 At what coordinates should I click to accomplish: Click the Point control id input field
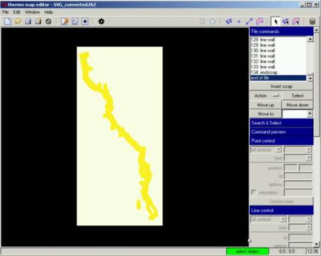click(299, 176)
